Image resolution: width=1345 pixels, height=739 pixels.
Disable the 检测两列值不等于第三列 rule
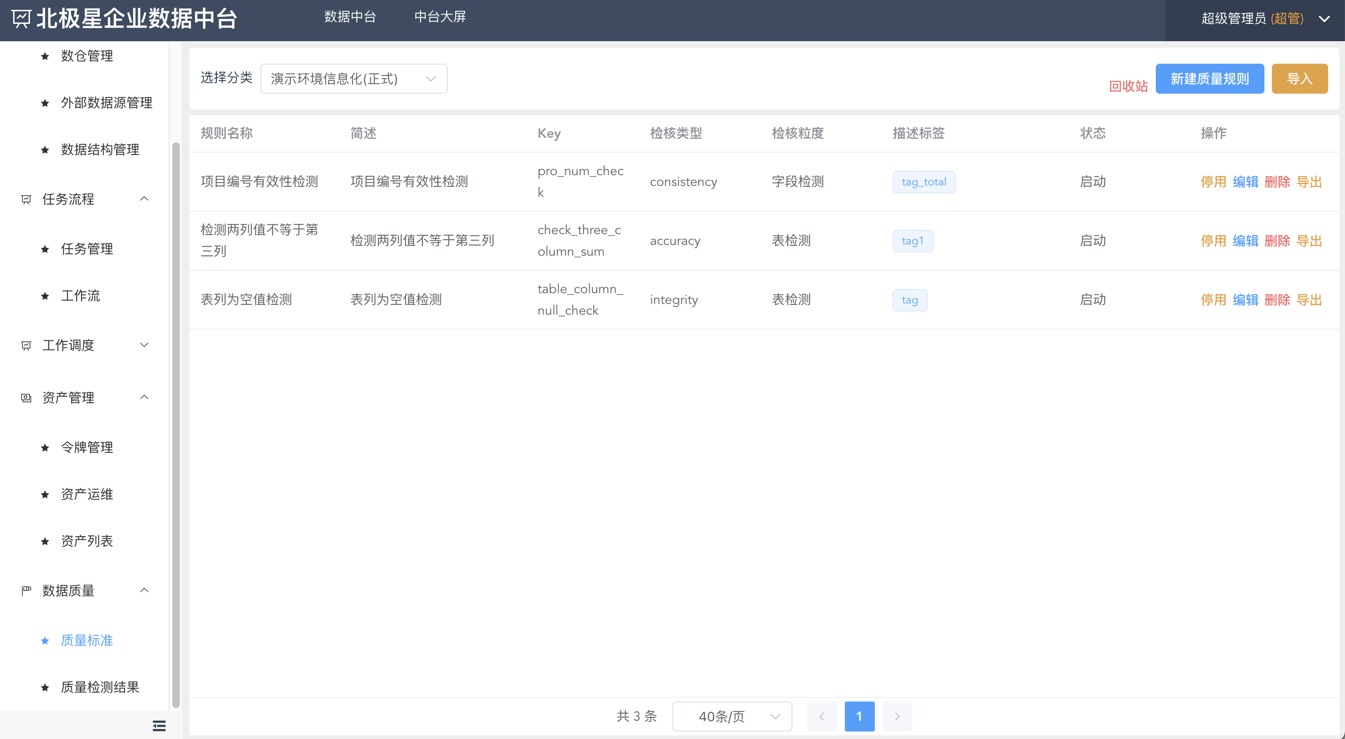pos(1213,240)
